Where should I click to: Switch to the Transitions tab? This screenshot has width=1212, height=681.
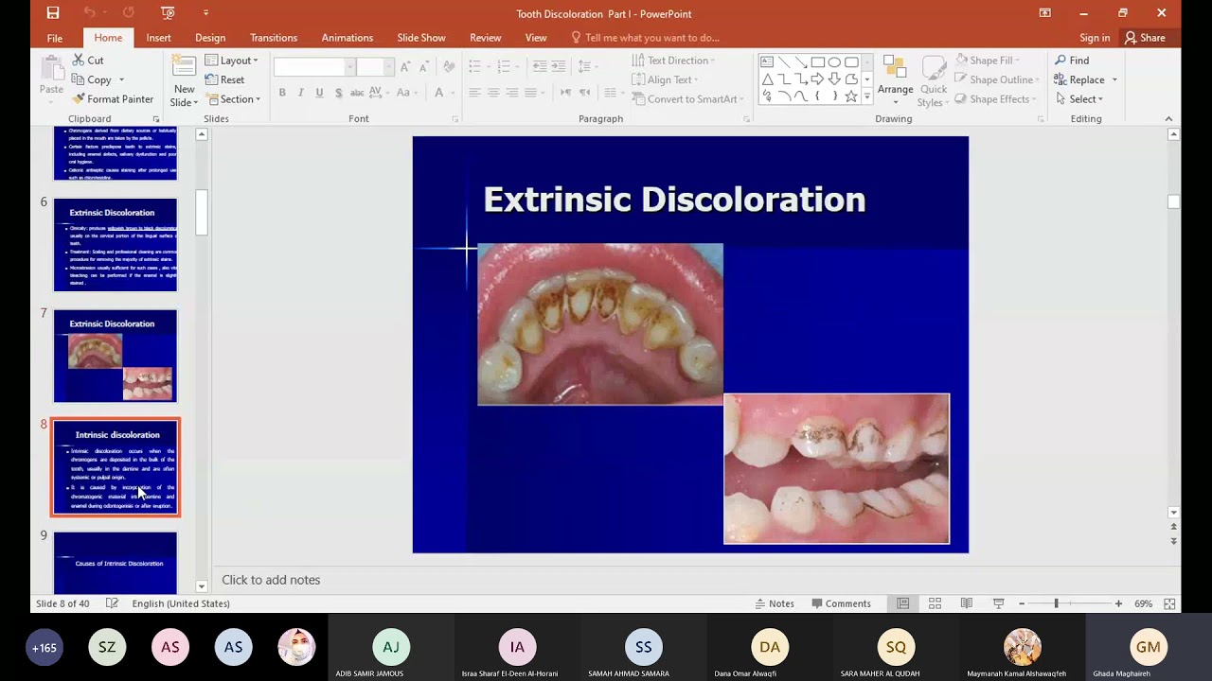point(274,38)
